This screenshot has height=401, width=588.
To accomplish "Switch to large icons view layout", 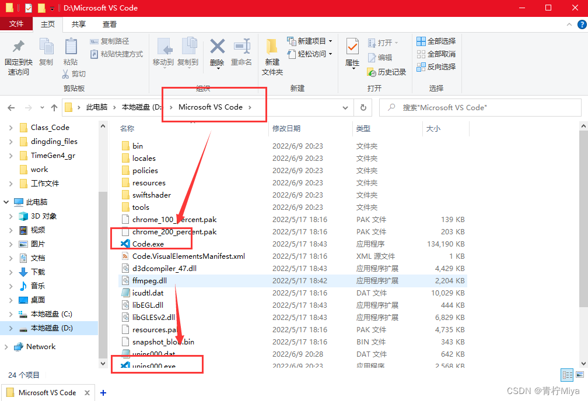I will pyautogui.click(x=580, y=374).
